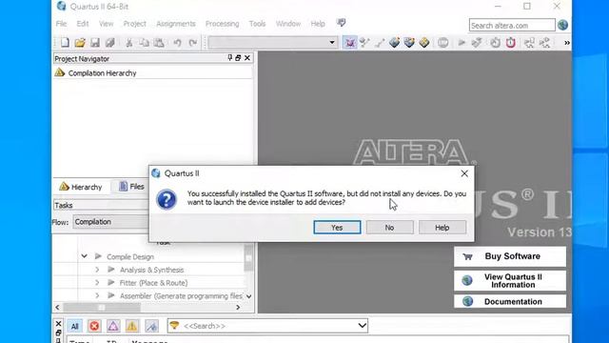Toggle the Project Navigator toolbar icon
This screenshot has height=343, width=609.
[349, 42]
